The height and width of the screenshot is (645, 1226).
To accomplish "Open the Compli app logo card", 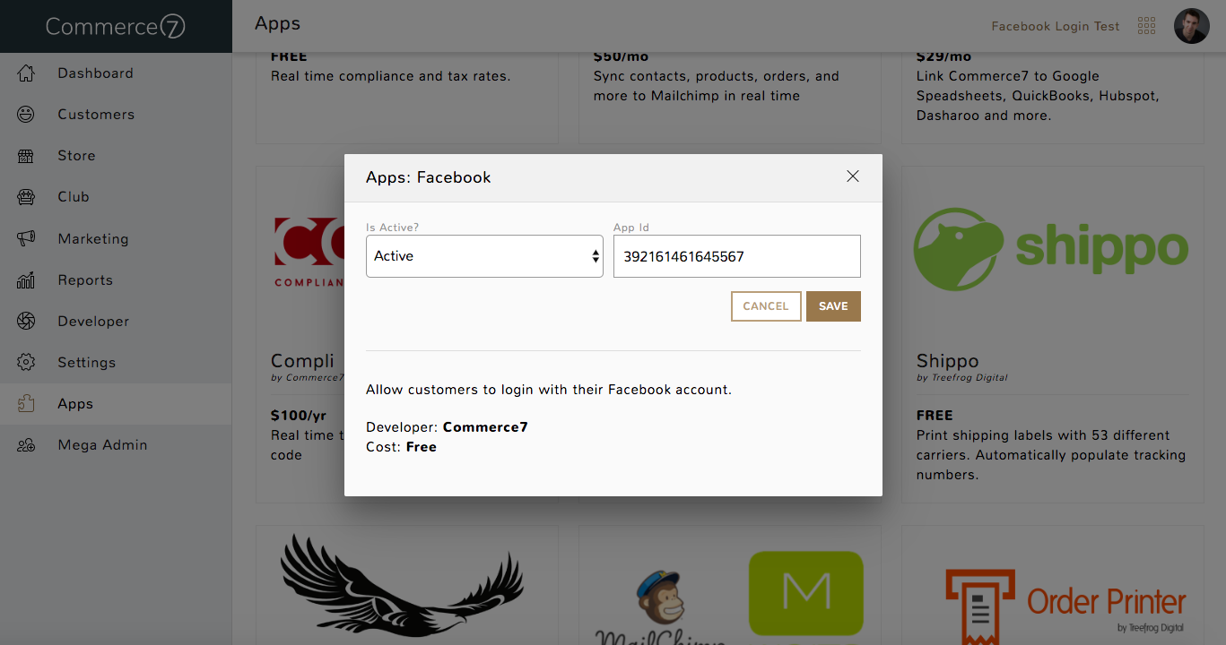I will pos(309,254).
